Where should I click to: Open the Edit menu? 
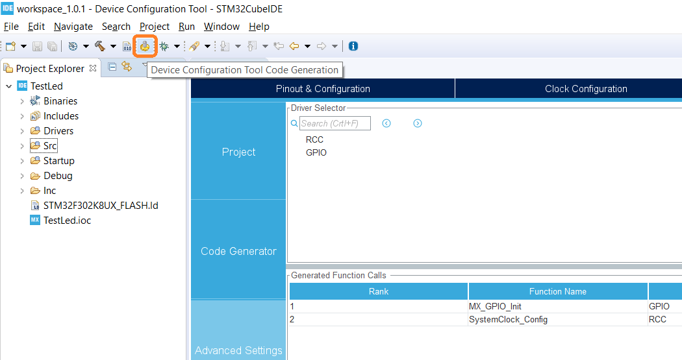(x=36, y=27)
